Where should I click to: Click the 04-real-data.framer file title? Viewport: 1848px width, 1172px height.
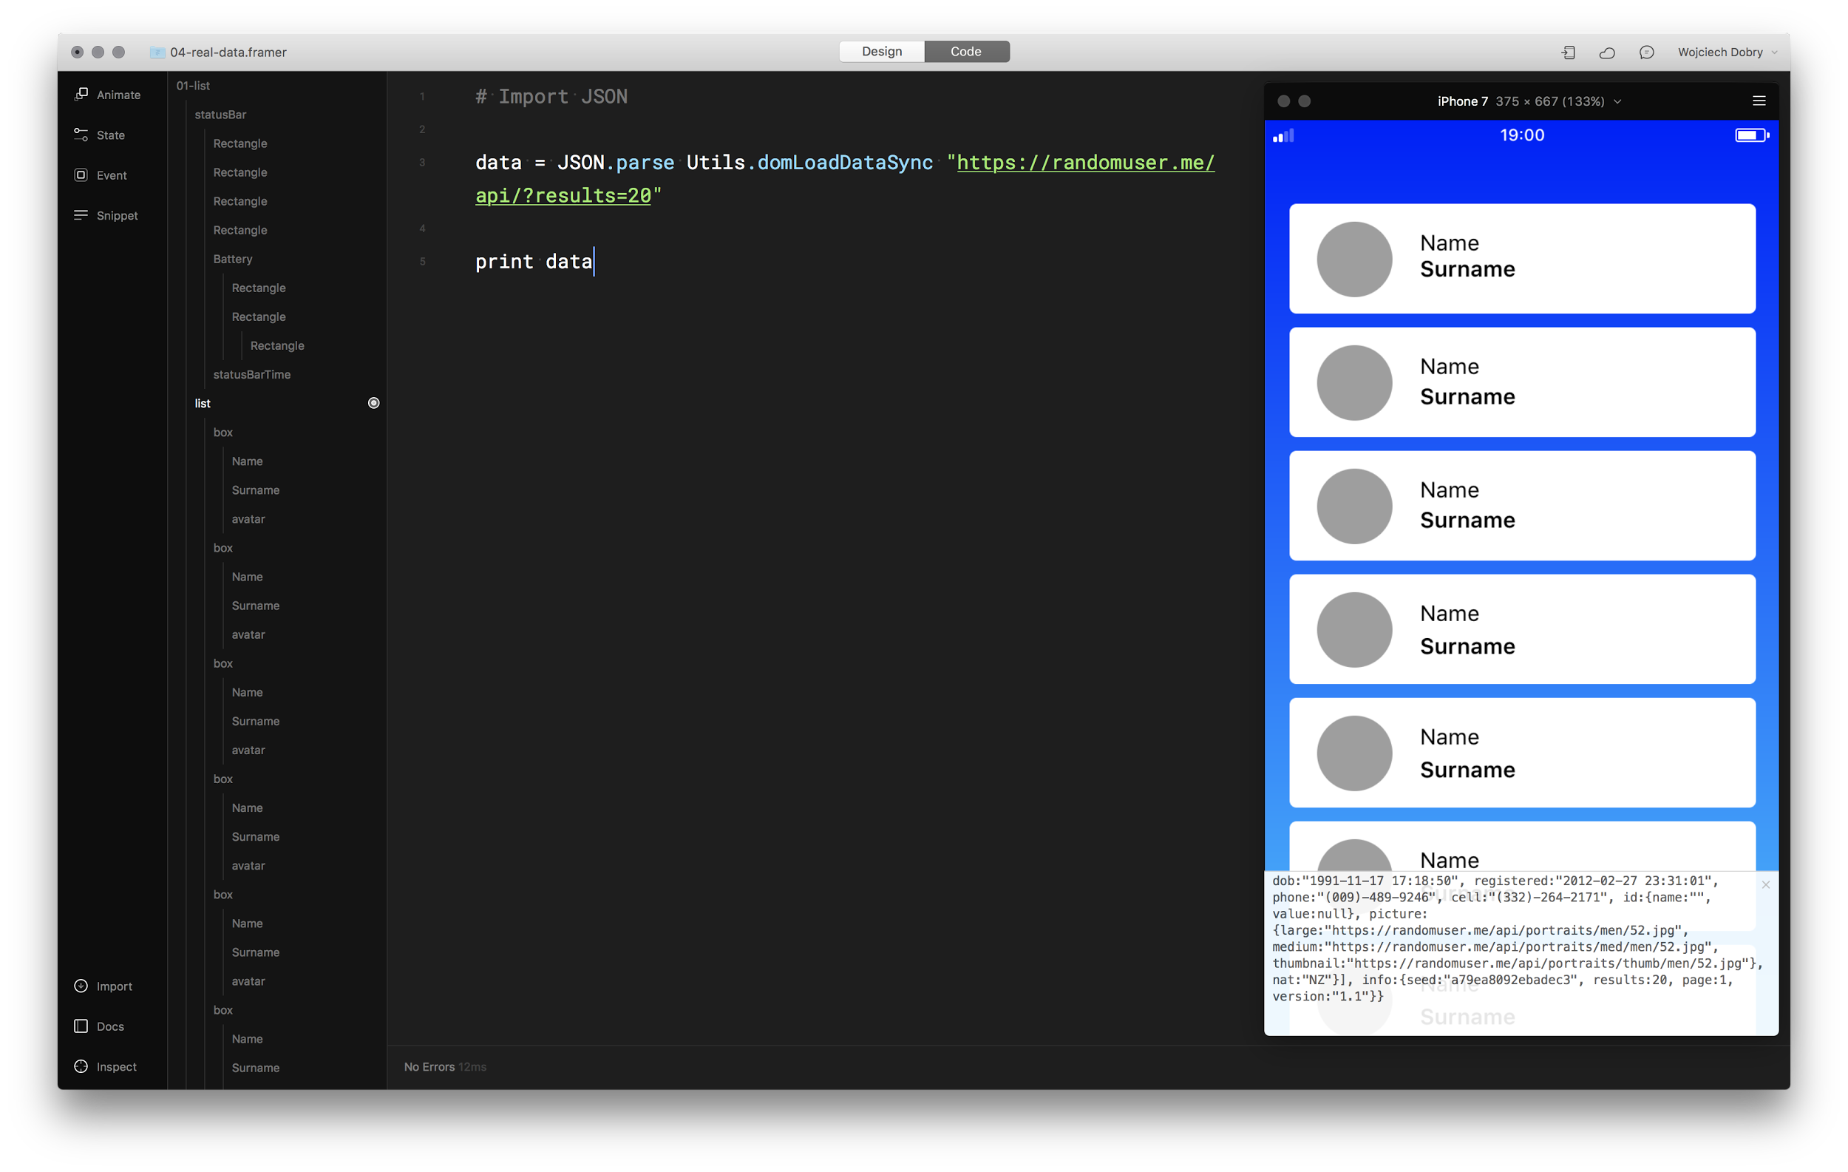tap(228, 52)
